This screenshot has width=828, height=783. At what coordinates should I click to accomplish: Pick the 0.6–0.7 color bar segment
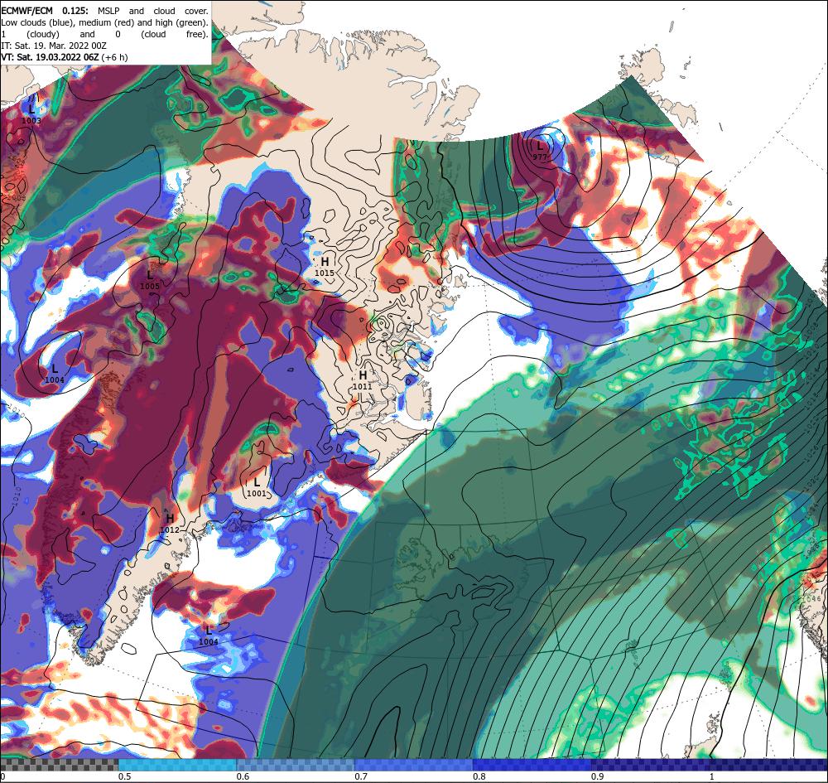[296, 765]
